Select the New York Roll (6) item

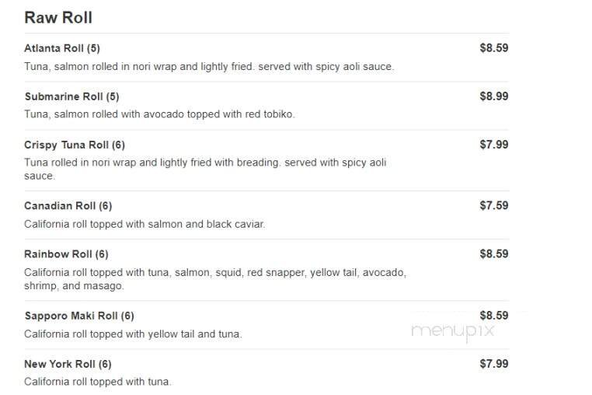[x=68, y=364]
